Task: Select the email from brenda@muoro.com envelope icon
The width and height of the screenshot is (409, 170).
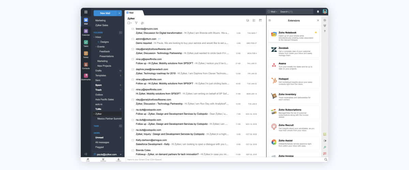Action: tap(133, 29)
